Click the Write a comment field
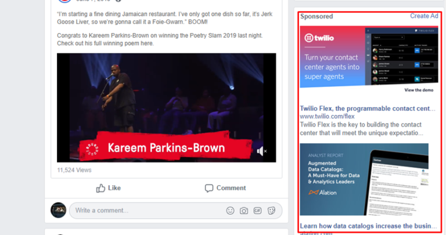Viewport: 446px width, 235px height. [x=145, y=211]
